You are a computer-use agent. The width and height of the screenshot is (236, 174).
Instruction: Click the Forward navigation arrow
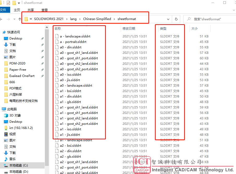tap(8, 19)
